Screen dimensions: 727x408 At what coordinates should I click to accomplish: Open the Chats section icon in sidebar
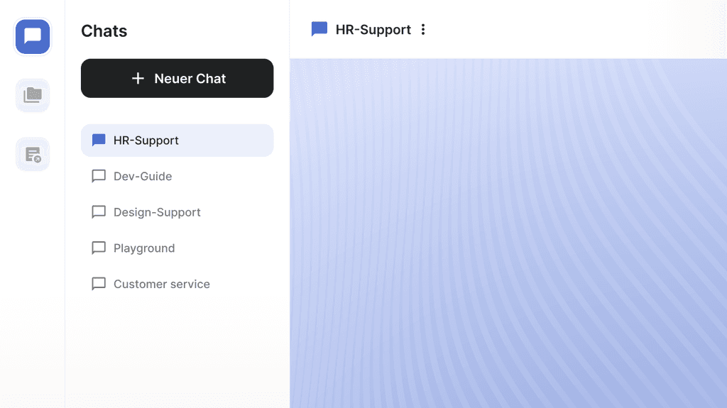point(33,37)
